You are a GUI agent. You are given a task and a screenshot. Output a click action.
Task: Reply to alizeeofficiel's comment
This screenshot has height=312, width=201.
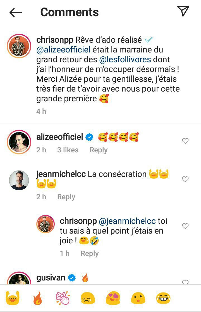pyautogui.click(x=98, y=150)
